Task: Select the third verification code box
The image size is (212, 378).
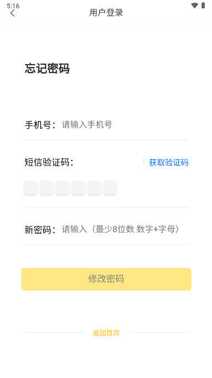Action: [x=62, y=187]
